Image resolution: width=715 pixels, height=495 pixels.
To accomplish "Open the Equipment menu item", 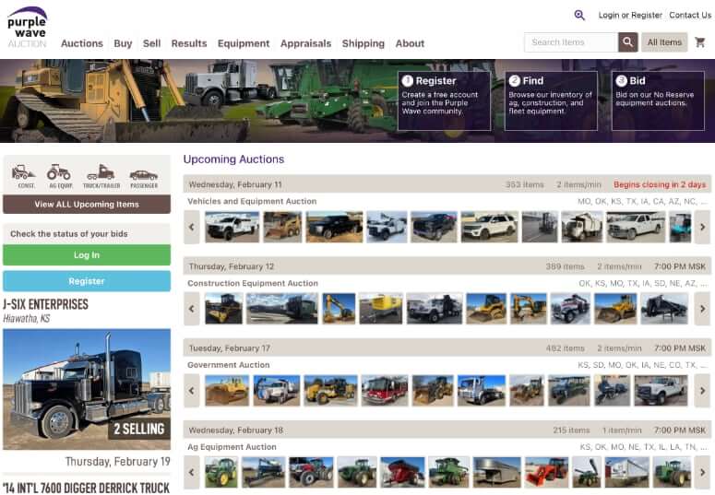I will point(244,43).
